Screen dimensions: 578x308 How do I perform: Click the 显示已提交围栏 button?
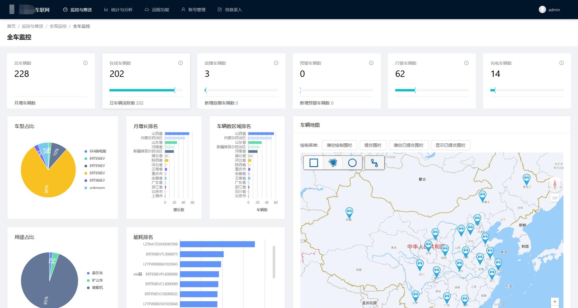point(450,145)
